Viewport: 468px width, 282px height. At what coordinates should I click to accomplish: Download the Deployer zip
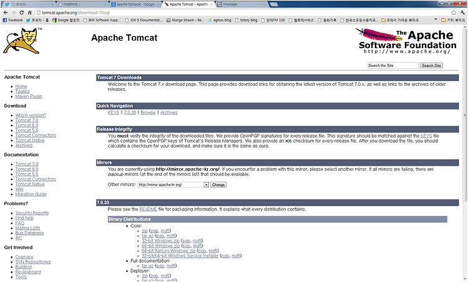pyautogui.click(x=145, y=276)
